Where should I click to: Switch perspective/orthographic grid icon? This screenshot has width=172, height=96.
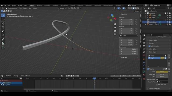pyautogui.click(x=115, y=34)
